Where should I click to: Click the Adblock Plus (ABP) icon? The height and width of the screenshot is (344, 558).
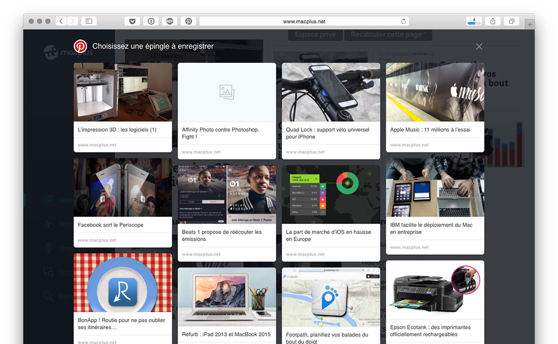(170, 21)
